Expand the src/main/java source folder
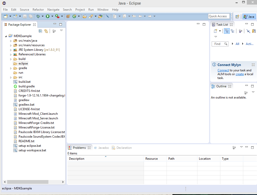Image resolution: width=257 pixels, height=195 pixels. (x=11, y=41)
